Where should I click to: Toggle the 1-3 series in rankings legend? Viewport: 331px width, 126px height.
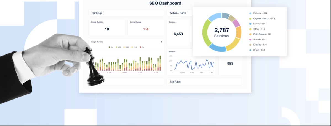click(111, 47)
